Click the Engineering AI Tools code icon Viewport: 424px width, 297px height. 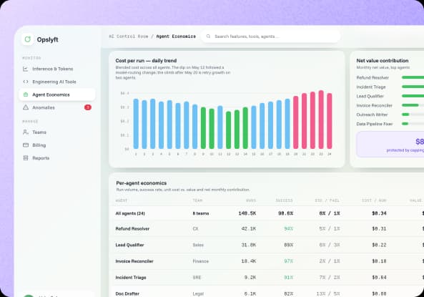click(26, 82)
